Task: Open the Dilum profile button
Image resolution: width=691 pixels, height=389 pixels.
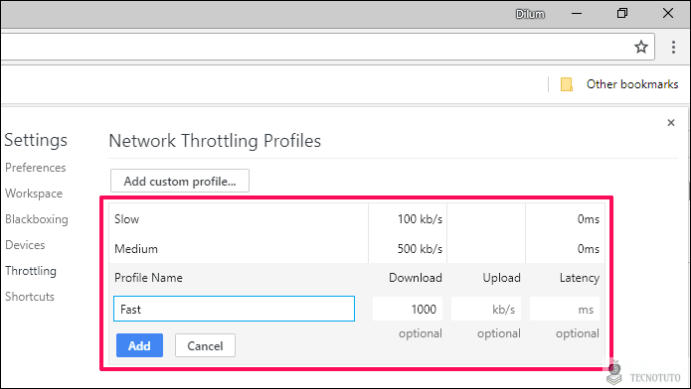Action: (x=530, y=14)
